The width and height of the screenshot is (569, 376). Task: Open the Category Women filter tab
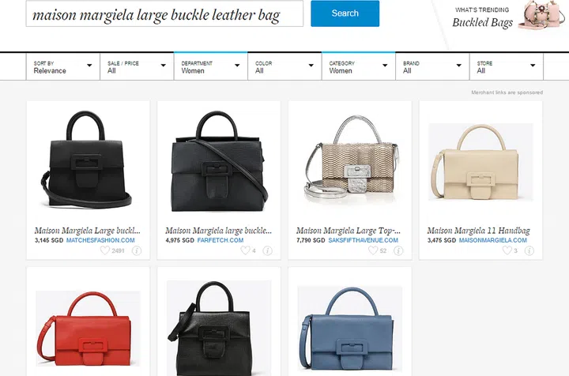pos(359,66)
